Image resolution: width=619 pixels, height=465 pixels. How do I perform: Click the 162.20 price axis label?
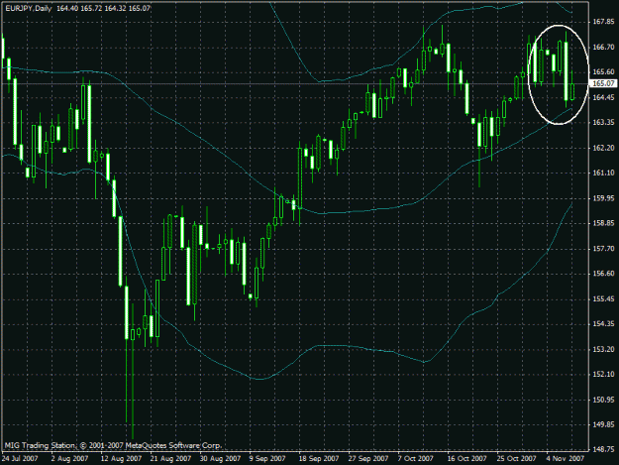pos(603,148)
